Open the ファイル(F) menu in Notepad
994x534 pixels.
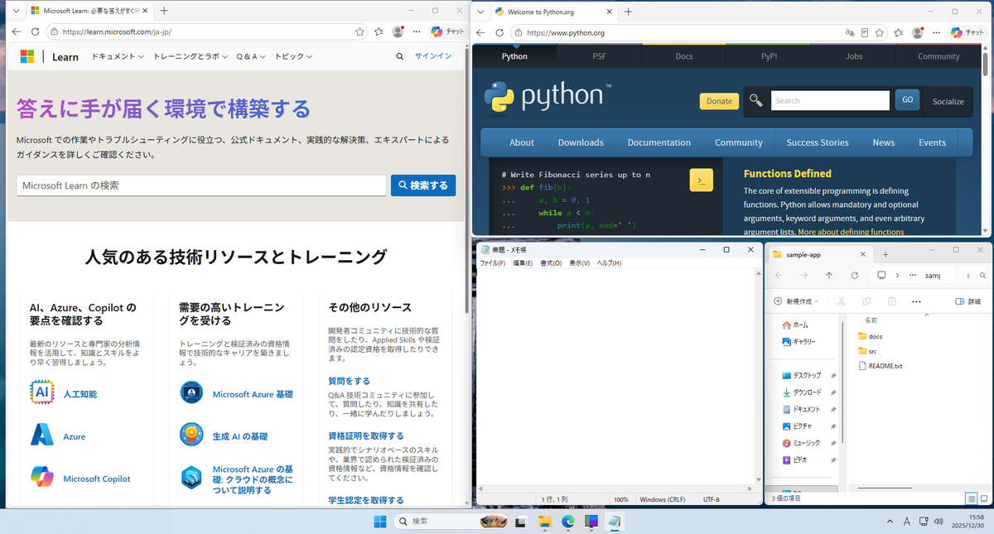(493, 263)
